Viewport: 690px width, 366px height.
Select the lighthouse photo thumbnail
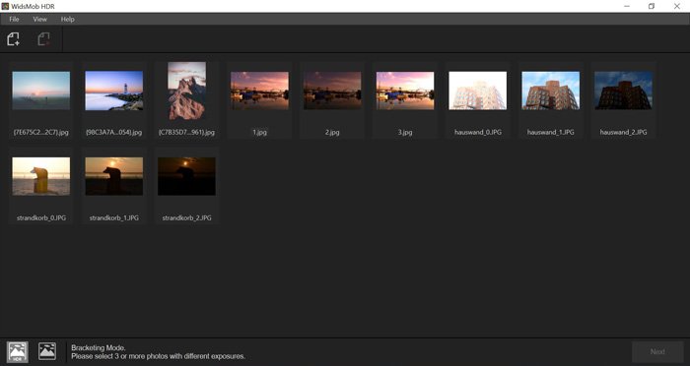[114, 91]
